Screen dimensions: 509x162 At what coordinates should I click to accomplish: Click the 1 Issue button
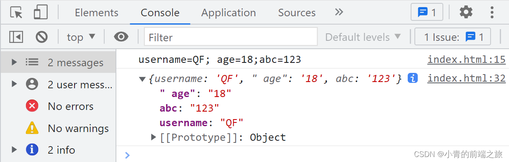pos(452,37)
